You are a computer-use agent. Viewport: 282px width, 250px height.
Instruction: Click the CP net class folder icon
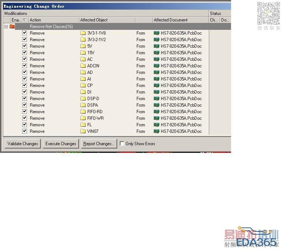coord(83,85)
